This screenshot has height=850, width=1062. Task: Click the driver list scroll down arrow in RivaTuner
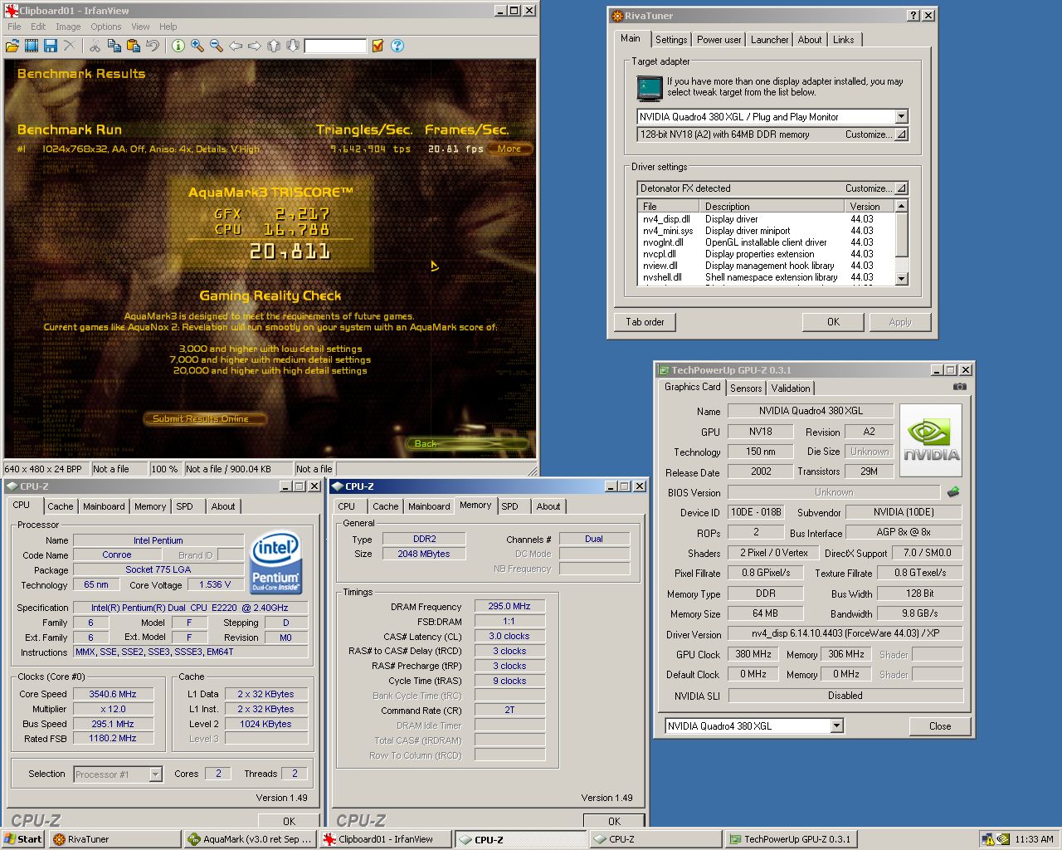click(902, 280)
